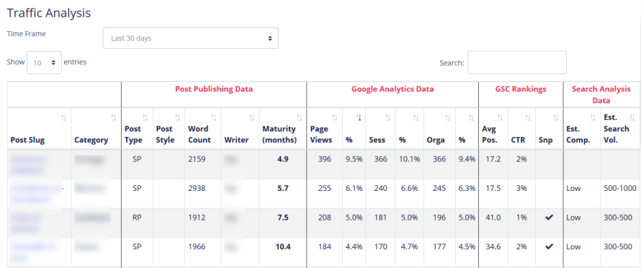
Task: Select the RP post type cell
Action: [x=137, y=218]
